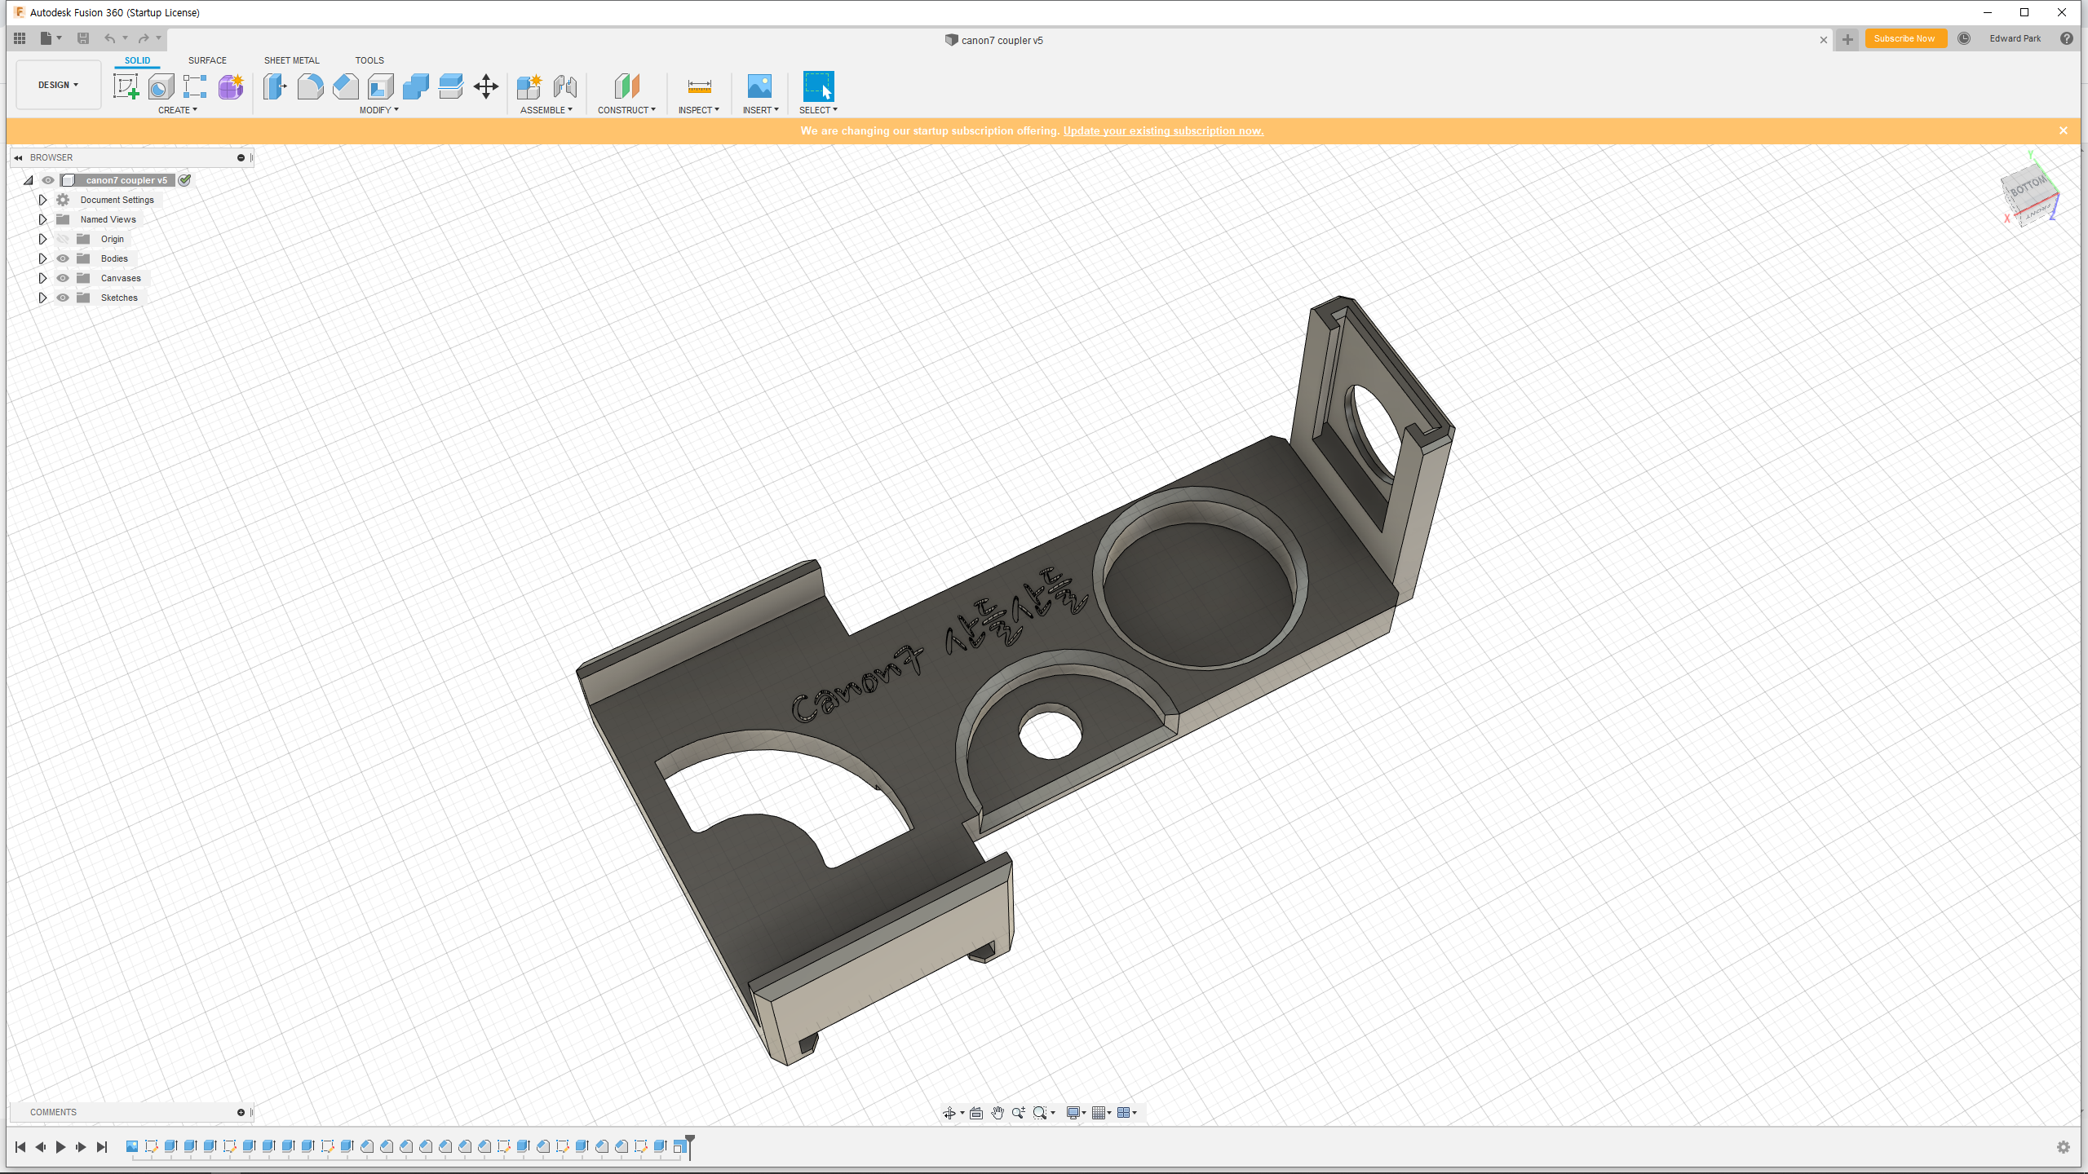
Task: Open the DESIGN workspace dropdown
Action: coord(58,85)
